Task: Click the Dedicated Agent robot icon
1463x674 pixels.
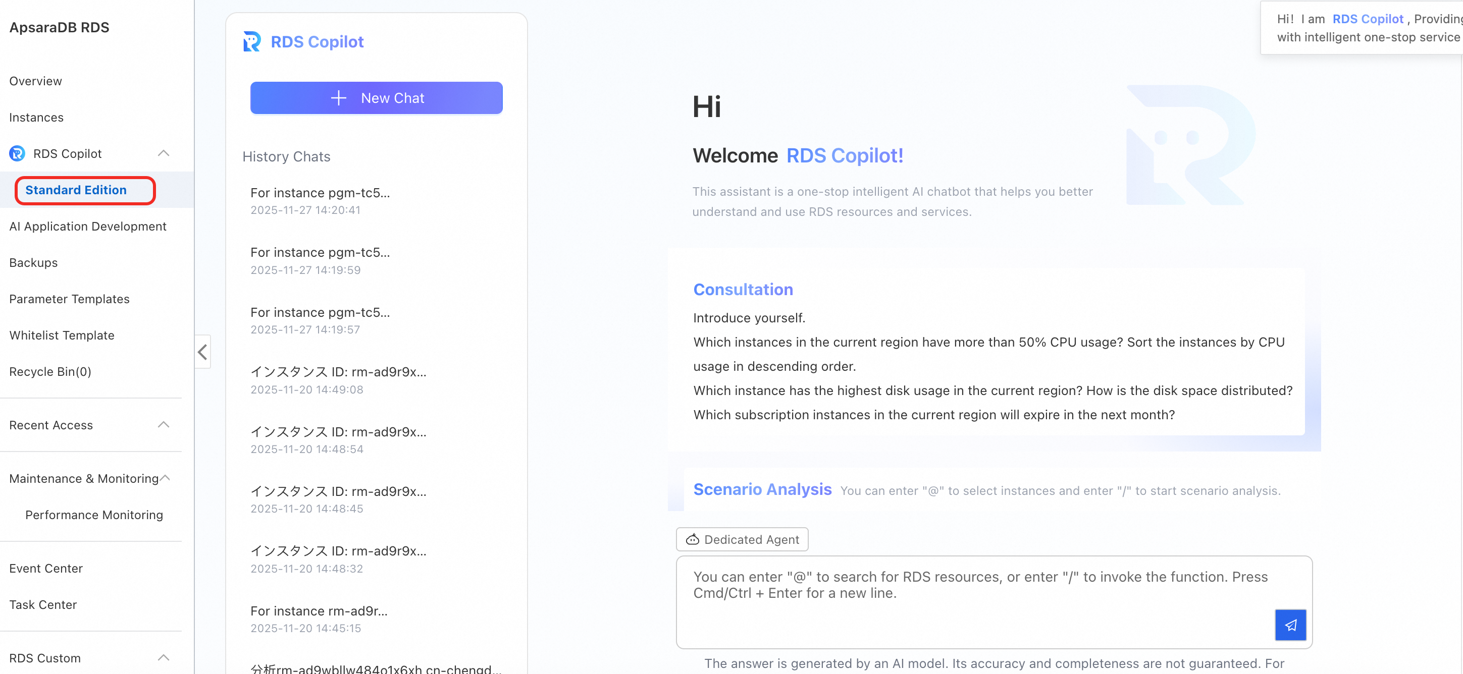Action: click(x=692, y=539)
